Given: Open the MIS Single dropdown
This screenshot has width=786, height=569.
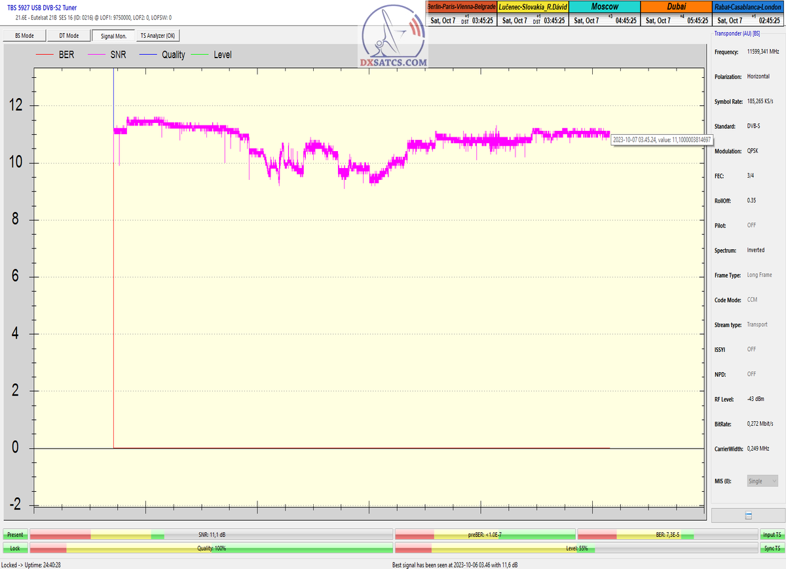Looking at the screenshot, I should (x=762, y=481).
